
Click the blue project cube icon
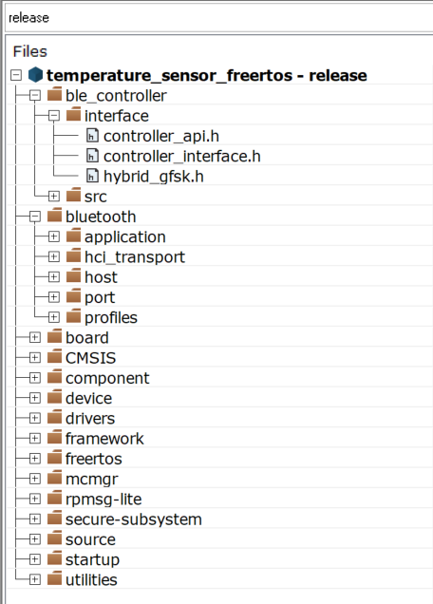[35, 75]
